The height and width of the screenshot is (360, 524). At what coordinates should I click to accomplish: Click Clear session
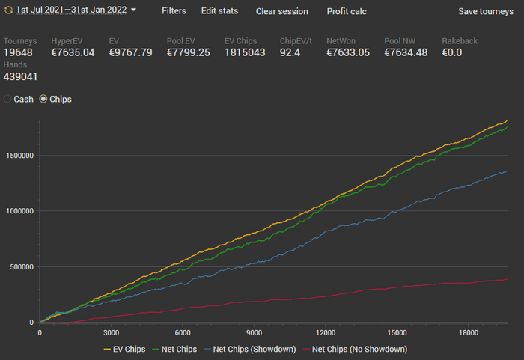(281, 11)
